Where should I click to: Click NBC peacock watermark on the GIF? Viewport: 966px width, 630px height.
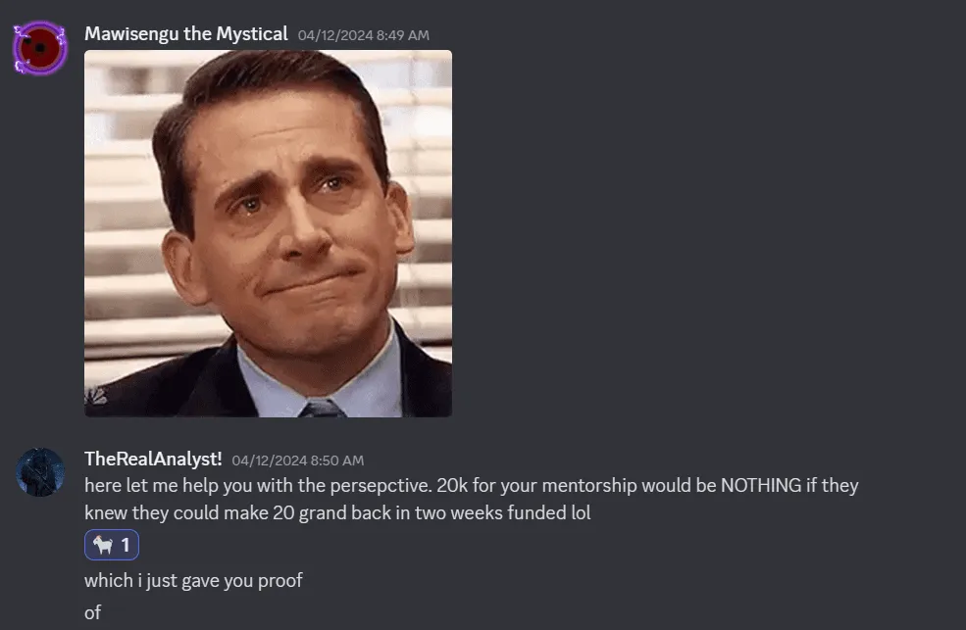point(96,397)
